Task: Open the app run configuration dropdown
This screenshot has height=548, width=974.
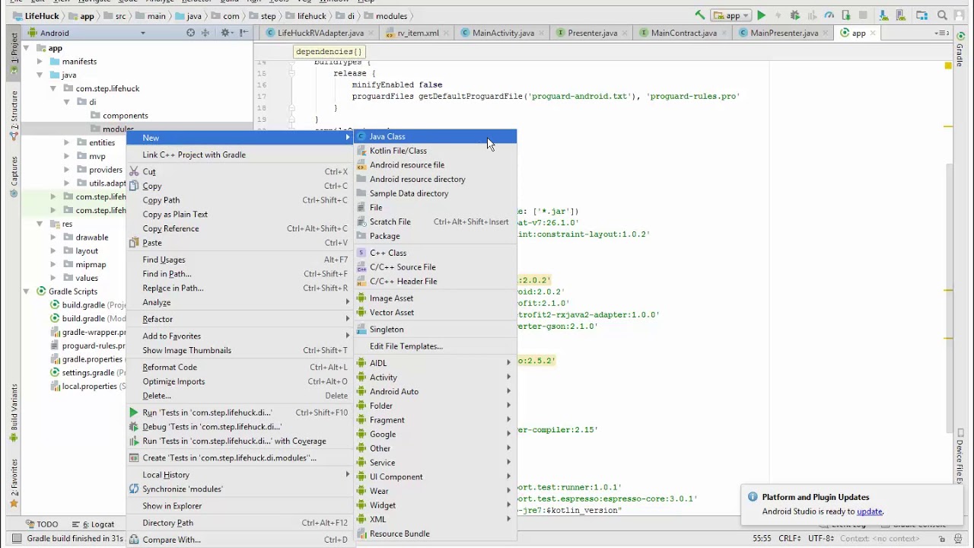Action: pos(732,15)
